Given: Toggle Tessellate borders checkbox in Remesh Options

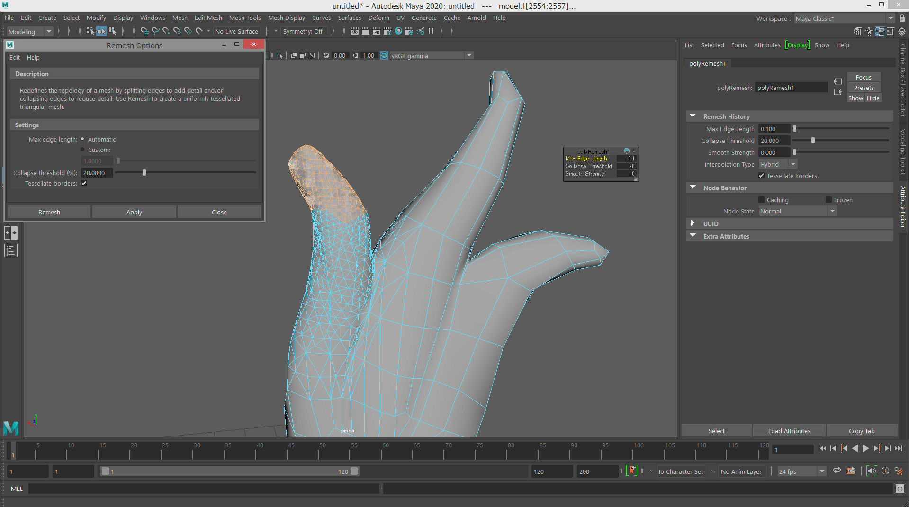Looking at the screenshot, I should pos(84,183).
